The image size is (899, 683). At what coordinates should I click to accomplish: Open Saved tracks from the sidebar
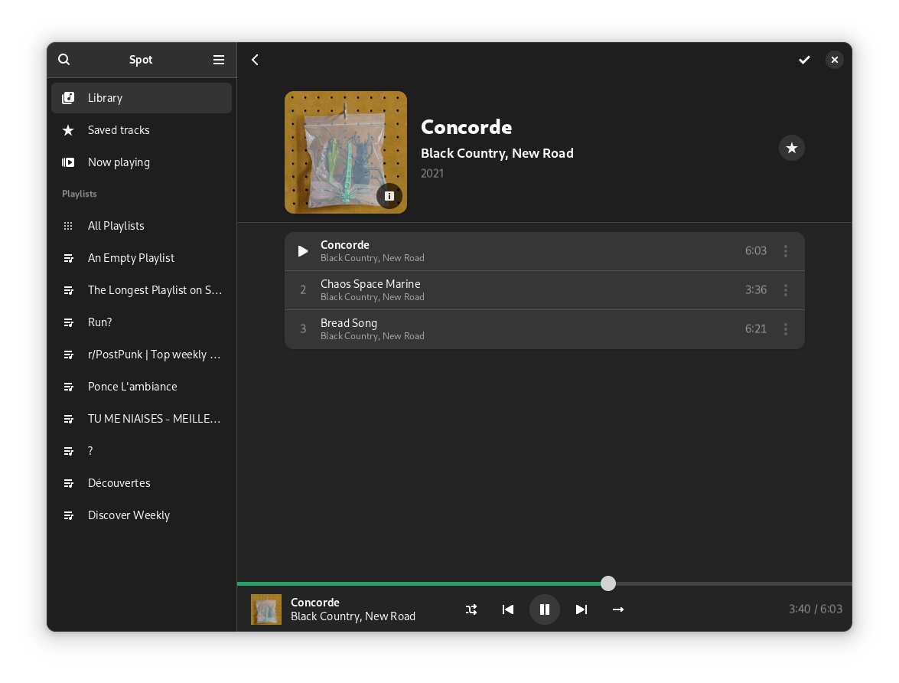(x=119, y=130)
